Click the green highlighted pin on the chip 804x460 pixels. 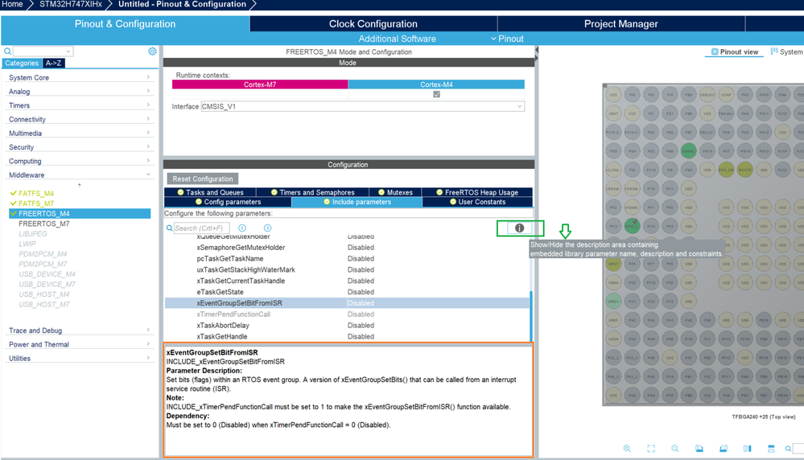click(x=688, y=150)
